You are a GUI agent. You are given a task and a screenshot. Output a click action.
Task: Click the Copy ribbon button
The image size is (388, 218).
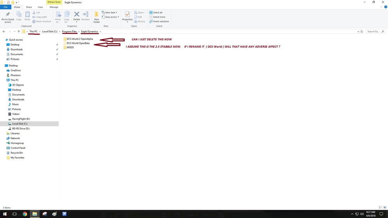click(x=19, y=16)
